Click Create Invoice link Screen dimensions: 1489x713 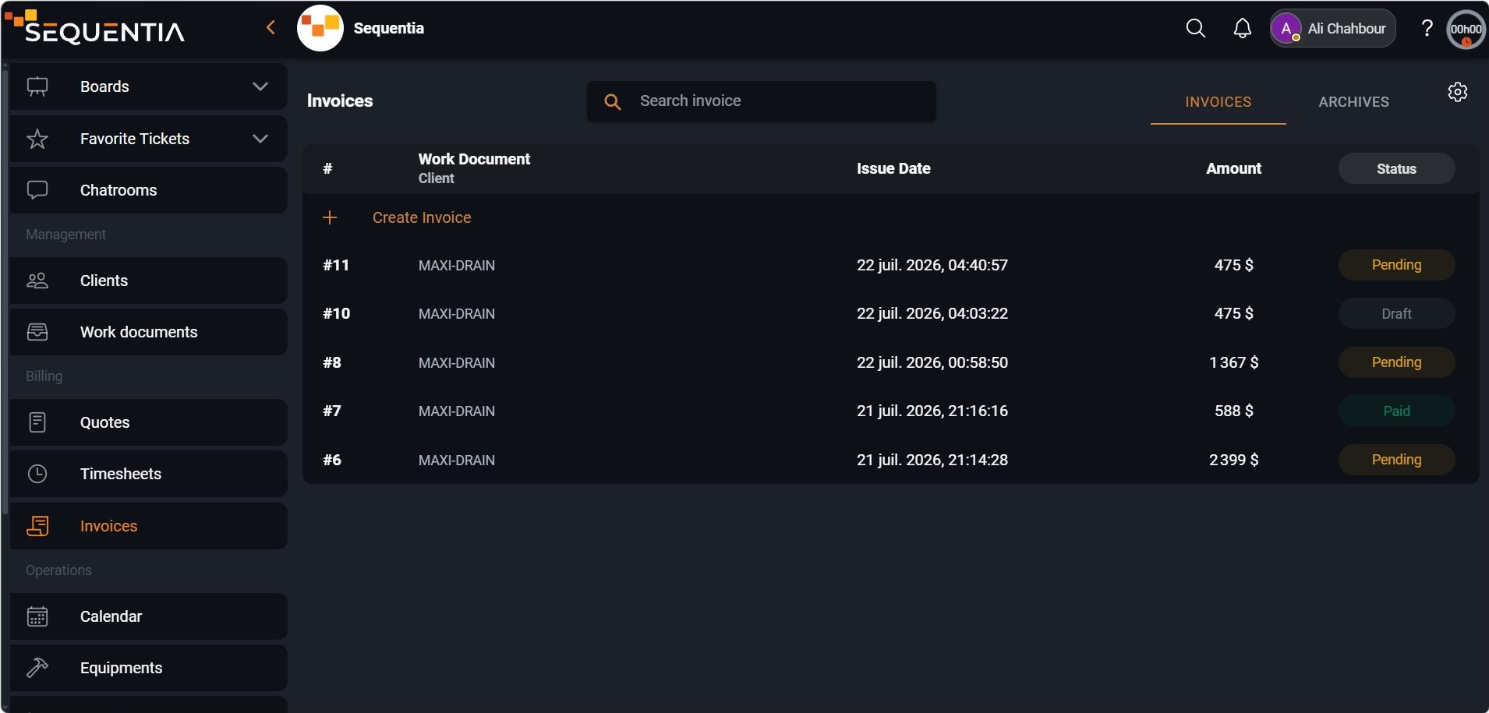tap(422, 217)
